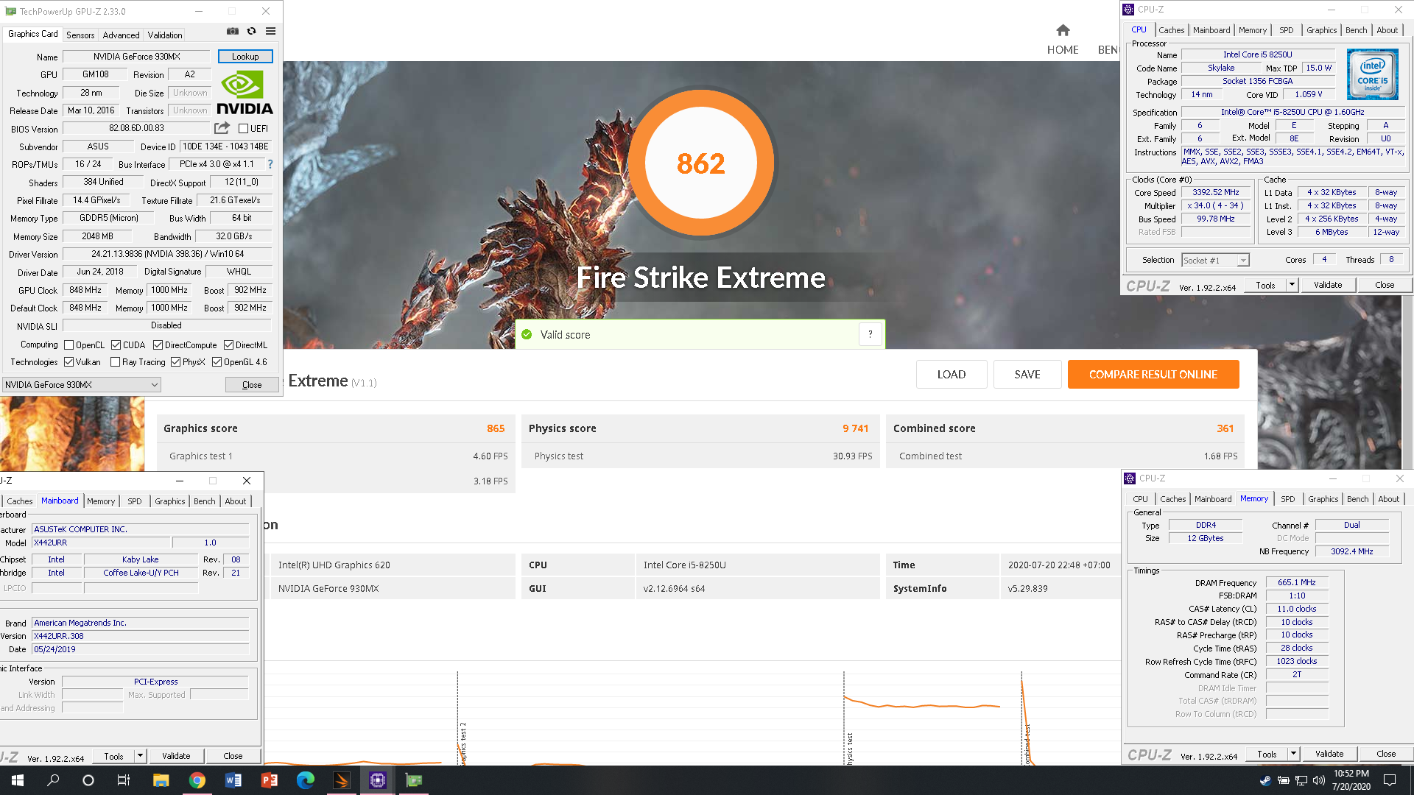Go to 3DMark HOME
This screenshot has height=795, width=1414.
coord(1063,40)
